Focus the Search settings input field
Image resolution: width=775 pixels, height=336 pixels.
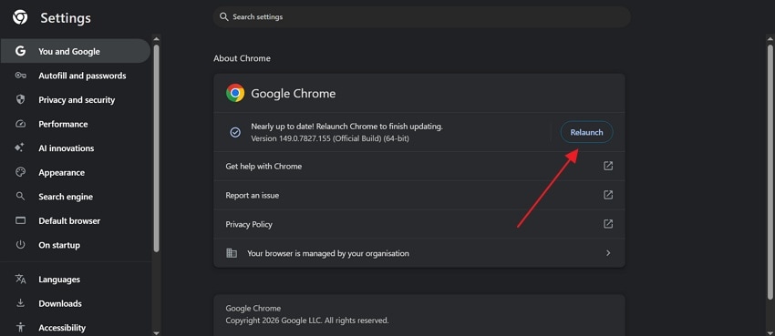(x=421, y=16)
